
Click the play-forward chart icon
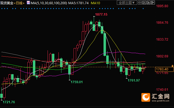(149, 2)
